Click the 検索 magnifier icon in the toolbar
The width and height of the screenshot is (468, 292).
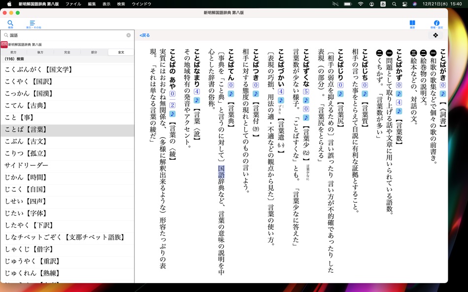point(10,23)
